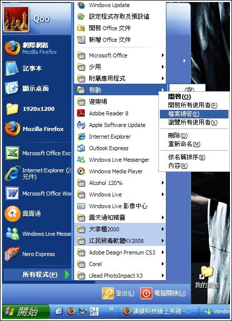This screenshot has height=321, width=232.
Task: Expand 附屬應用程式 accessories submenu
Action: [x=120, y=79]
